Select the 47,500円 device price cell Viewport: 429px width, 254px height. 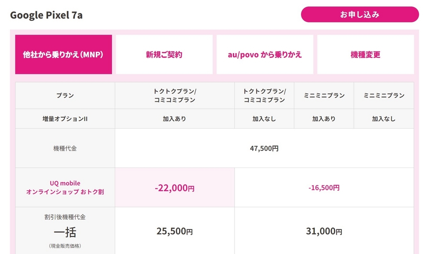click(264, 148)
